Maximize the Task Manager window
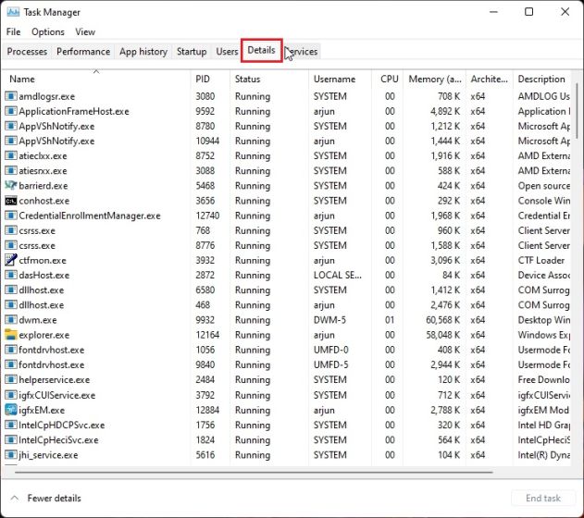 [528, 12]
